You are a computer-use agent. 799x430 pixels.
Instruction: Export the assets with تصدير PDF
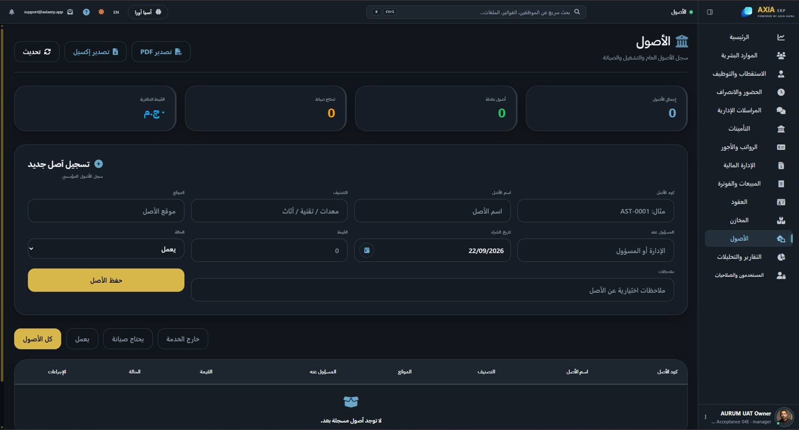click(x=161, y=52)
